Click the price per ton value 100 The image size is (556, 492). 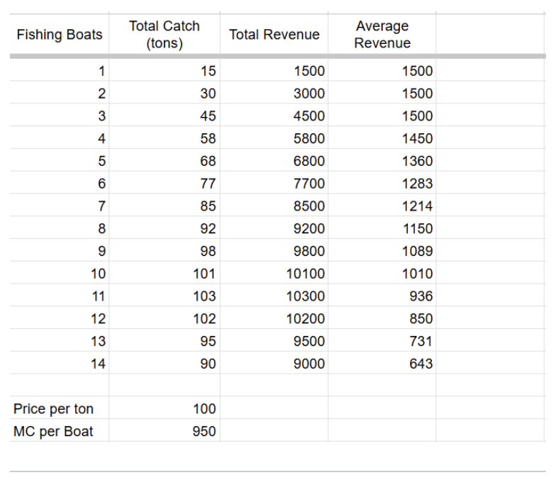pyautogui.click(x=165, y=408)
